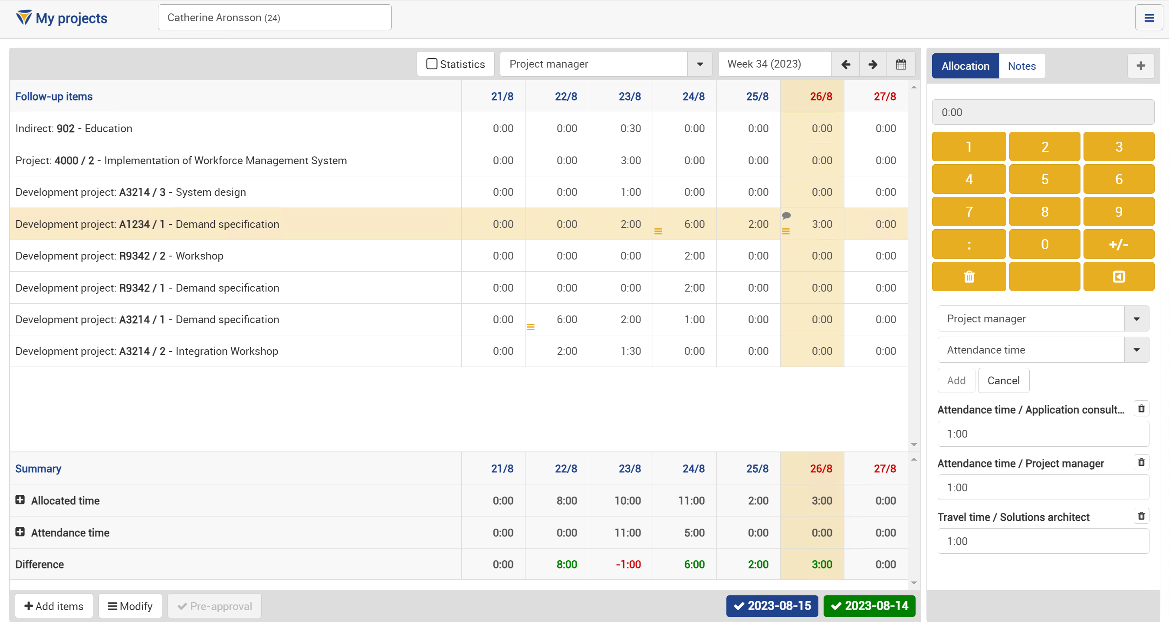This screenshot has height=630, width=1169.
Task: Click 1:30 cell for Integration Workshop 23/8
Action: [x=621, y=351]
